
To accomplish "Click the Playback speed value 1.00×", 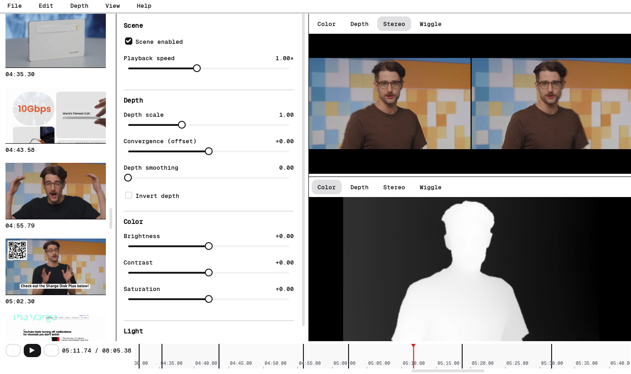I will [x=285, y=58].
